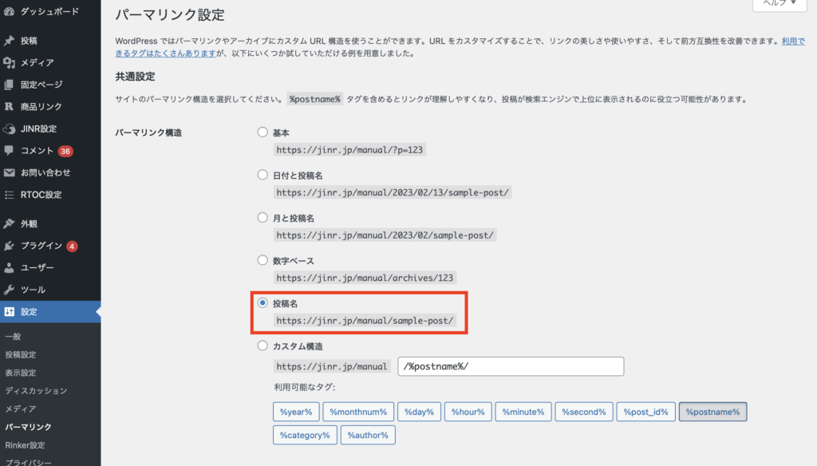Click the speech bubble コメント icon

pos(9,151)
